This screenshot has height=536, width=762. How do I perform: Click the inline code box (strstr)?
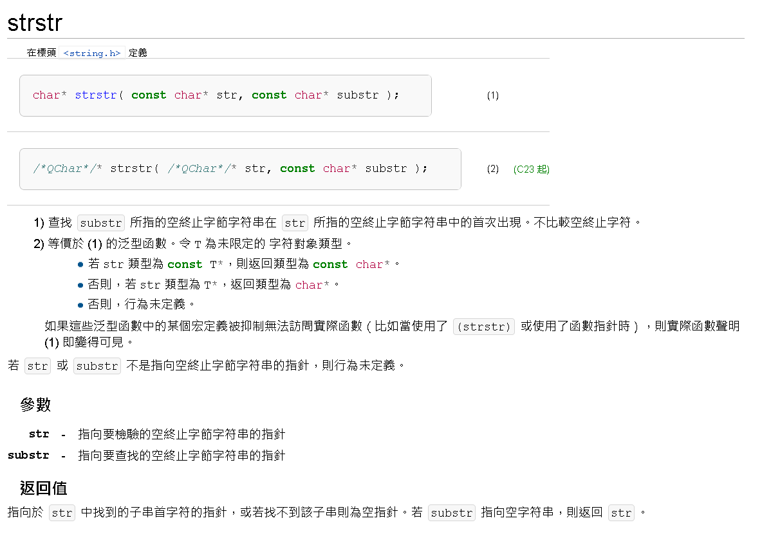tap(483, 327)
